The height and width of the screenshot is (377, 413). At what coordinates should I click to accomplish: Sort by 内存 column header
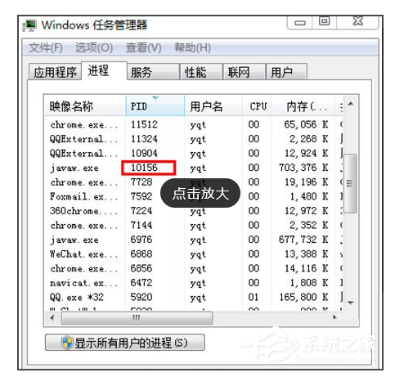point(303,106)
